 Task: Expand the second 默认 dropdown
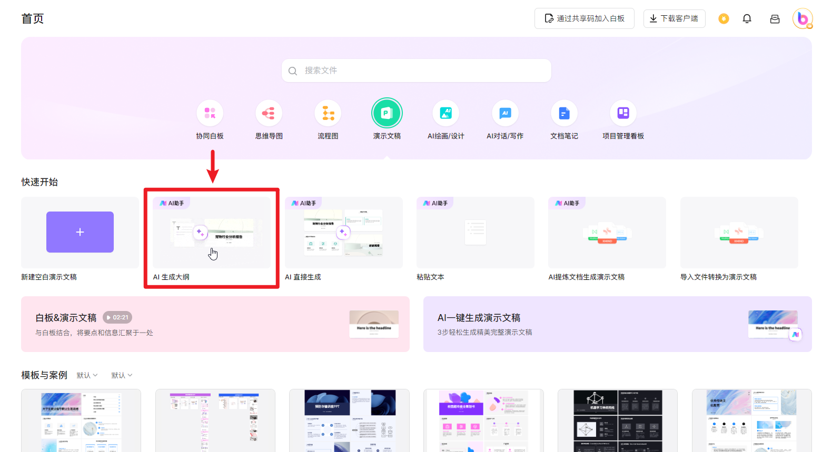click(122, 375)
